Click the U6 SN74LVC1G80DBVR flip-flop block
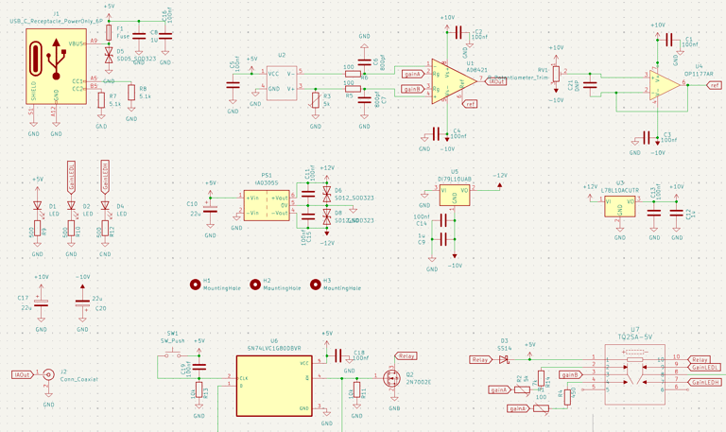This screenshot has width=726, height=432. click(x=274, y=386)
